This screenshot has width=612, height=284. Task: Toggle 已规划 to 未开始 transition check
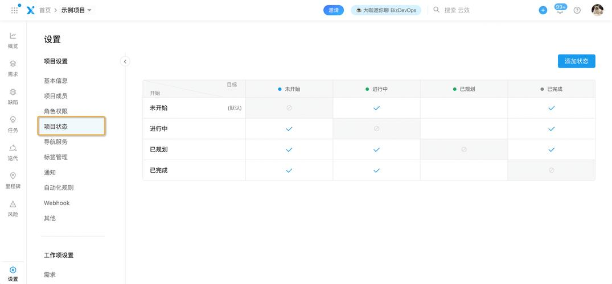[289, 149]
